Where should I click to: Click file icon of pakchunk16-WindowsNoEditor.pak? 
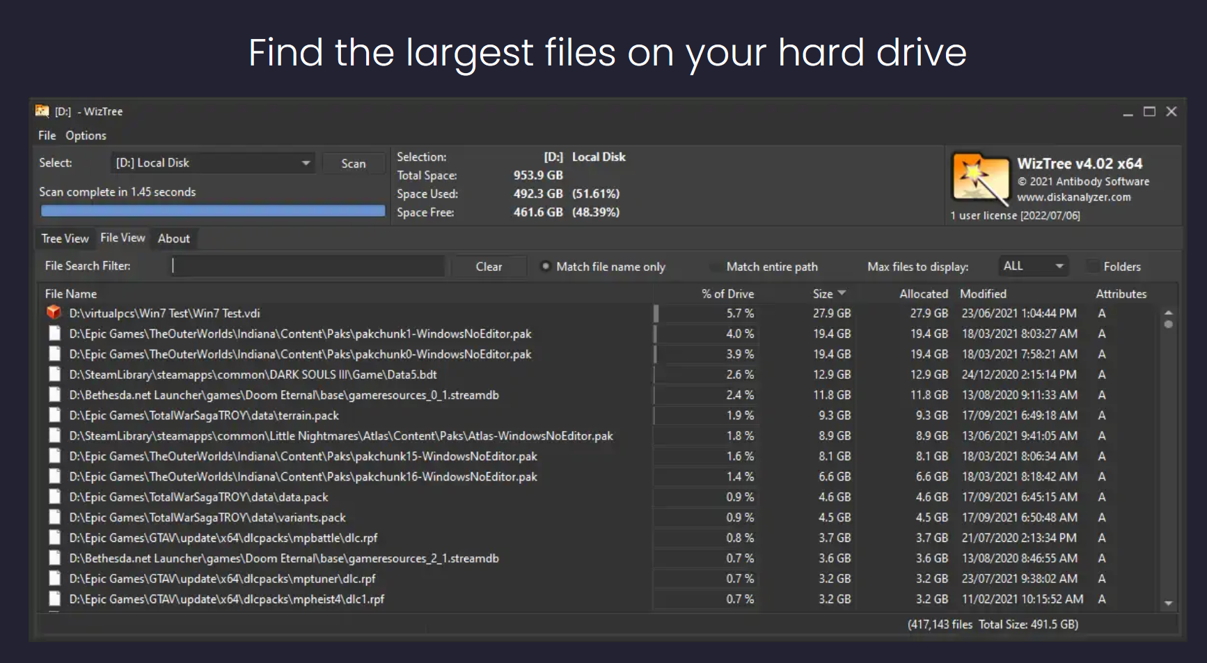point(54,476)
